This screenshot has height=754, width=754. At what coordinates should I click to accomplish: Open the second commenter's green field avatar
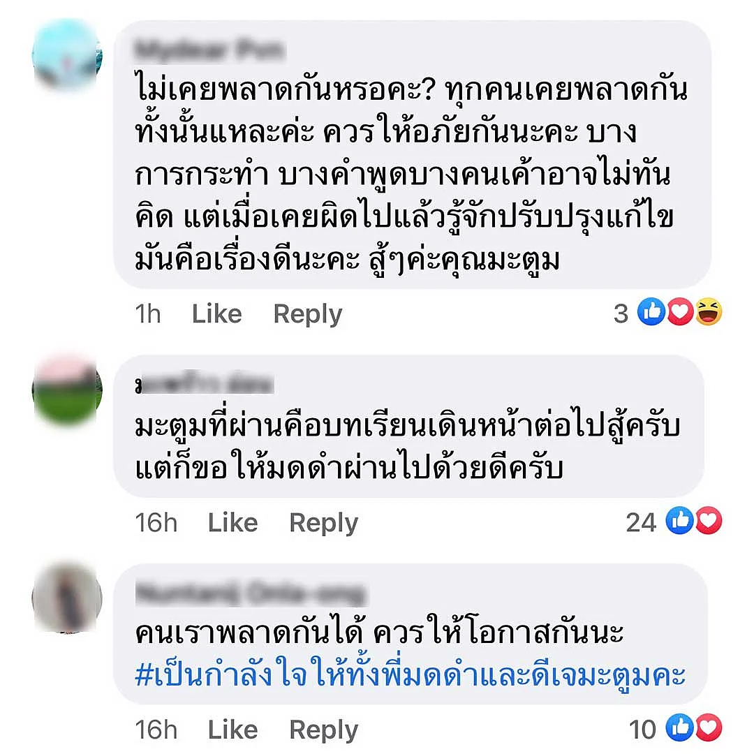[67, 390]
